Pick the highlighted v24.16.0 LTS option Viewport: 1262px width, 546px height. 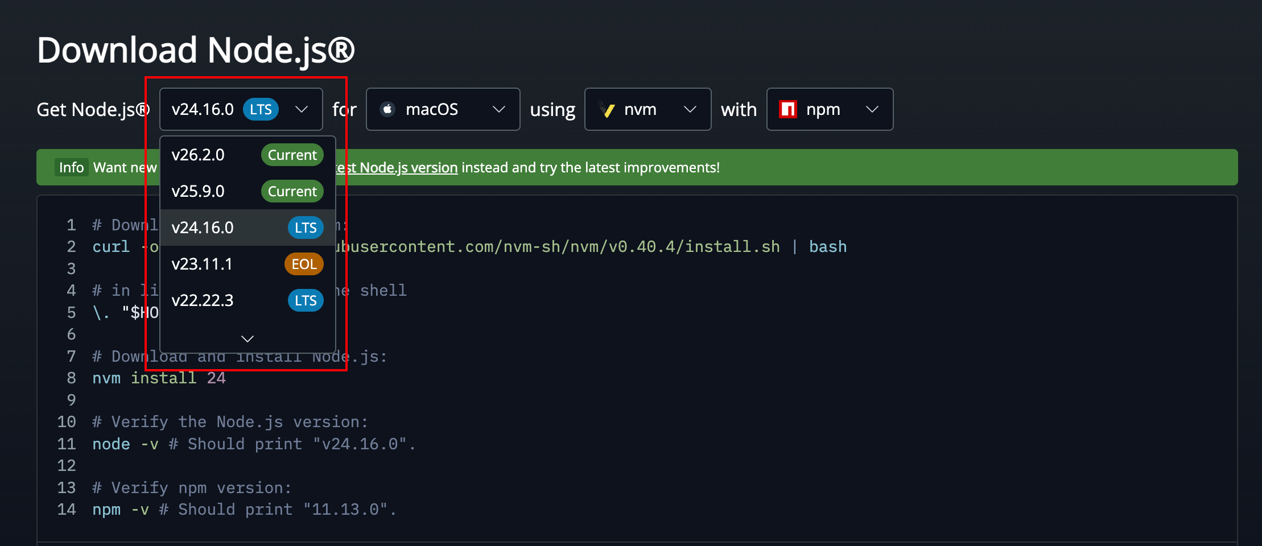click(x=248, y=227)
